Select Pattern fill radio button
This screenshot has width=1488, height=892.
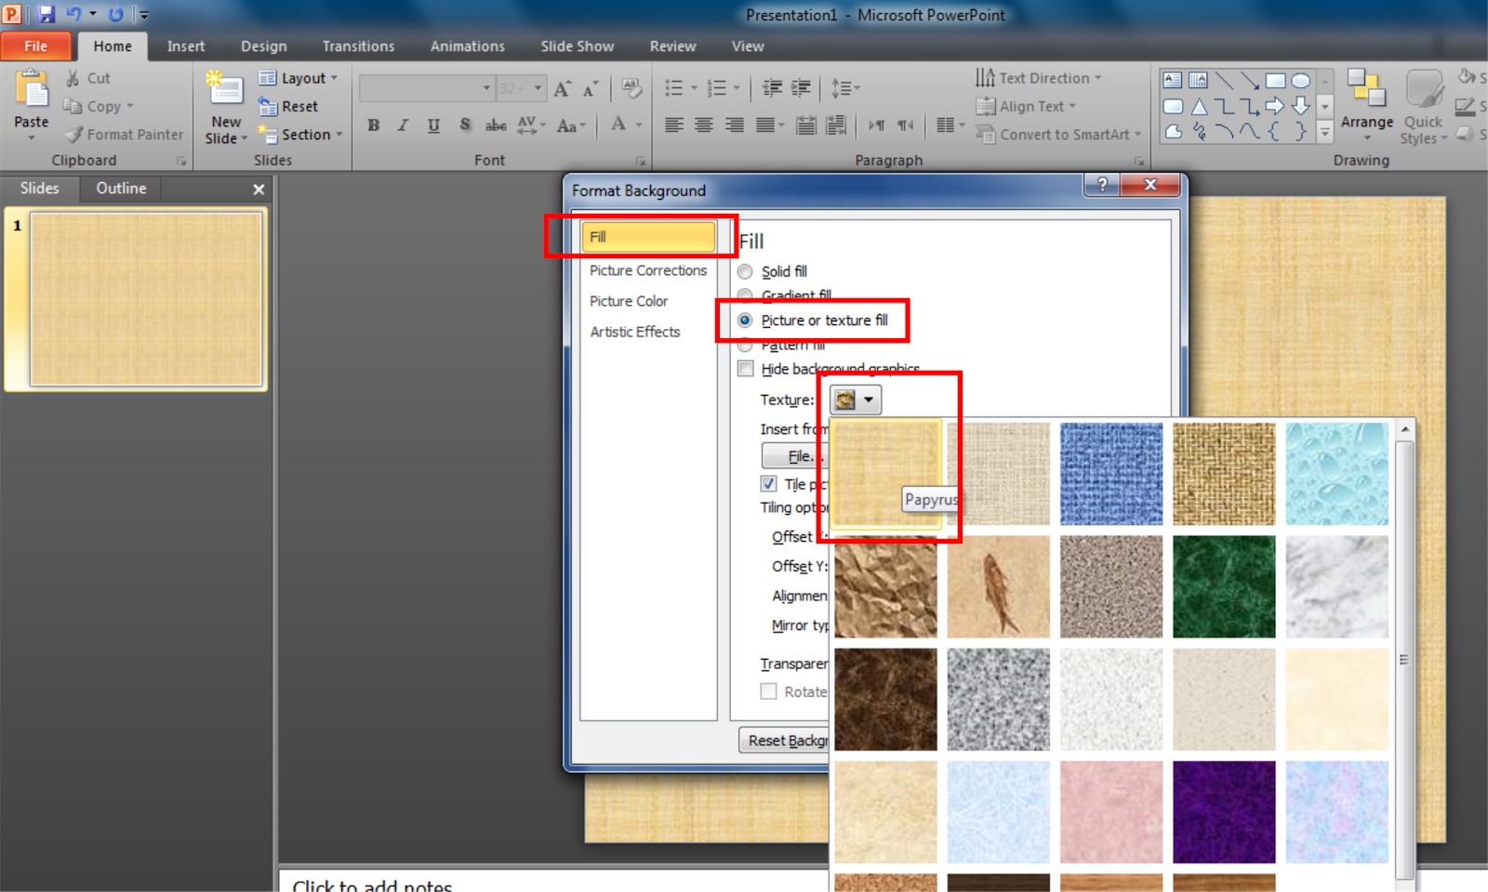coord(745,346)
